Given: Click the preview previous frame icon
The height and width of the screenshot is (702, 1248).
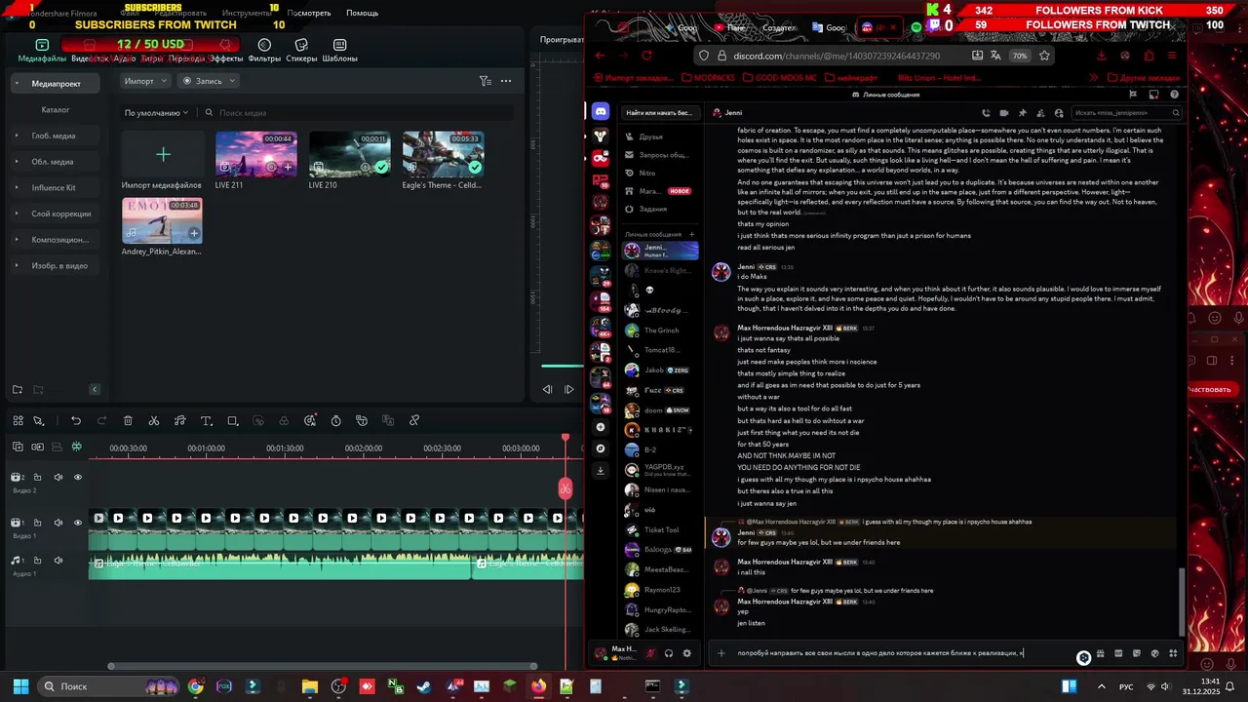Looking at the screenshot, I should pyautogui.click(x=547, y=389).
